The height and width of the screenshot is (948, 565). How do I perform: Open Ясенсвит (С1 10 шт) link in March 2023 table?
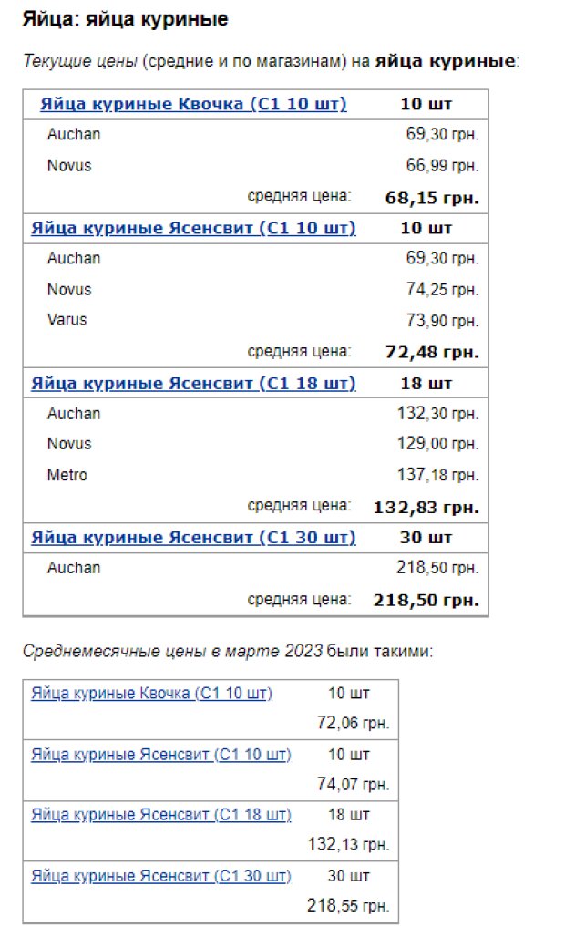point(161,755)
